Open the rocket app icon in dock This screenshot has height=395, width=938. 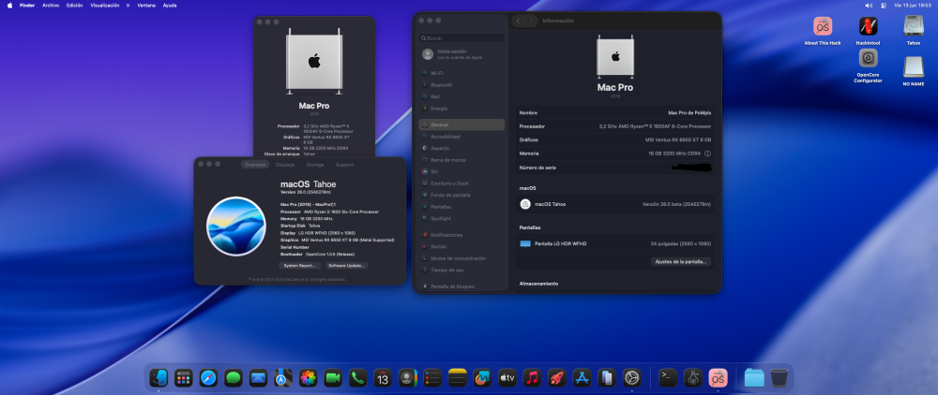[x=557, y=378]
